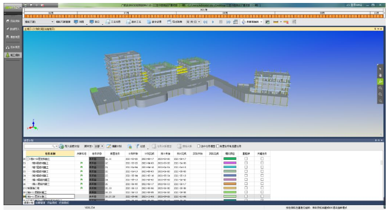
Task: Select the green highlighted orbit tool
Action: [380, 81]
